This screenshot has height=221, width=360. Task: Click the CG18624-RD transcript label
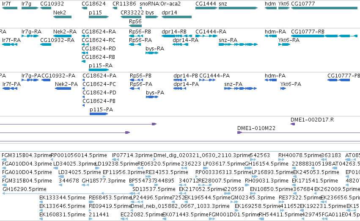(x=99, y=48)
